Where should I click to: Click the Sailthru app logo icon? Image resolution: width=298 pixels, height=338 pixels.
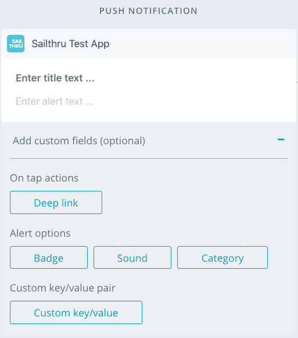click(16, 44)
